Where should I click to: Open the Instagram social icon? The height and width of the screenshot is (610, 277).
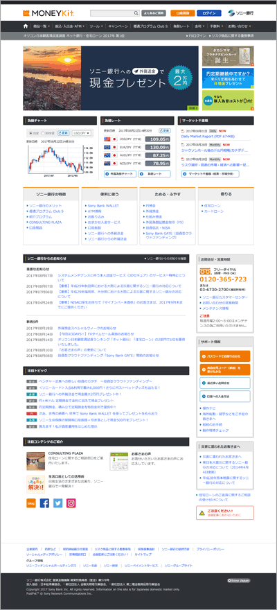[71, 503]
